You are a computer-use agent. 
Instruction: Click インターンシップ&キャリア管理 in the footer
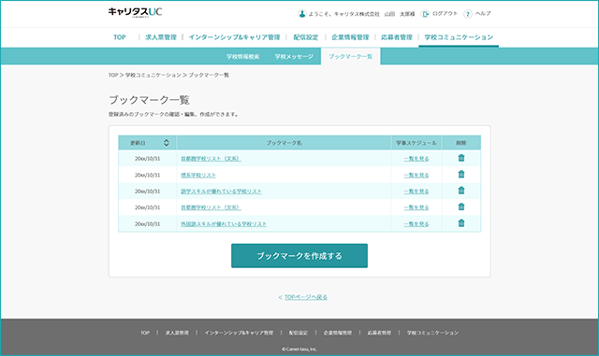pyautogui.click(x=239, y=333)
